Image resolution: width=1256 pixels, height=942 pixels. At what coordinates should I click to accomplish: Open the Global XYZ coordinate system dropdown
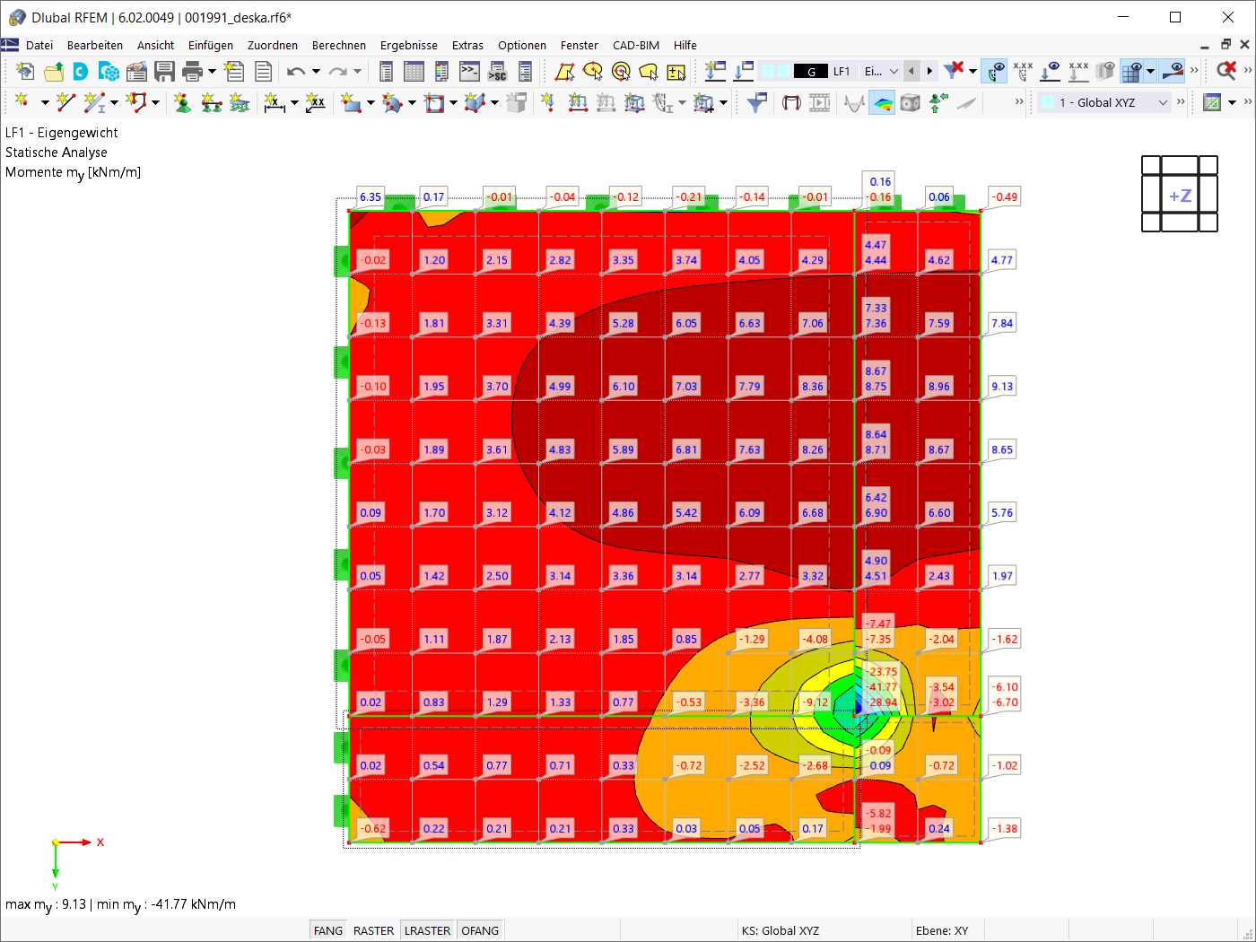[1163, 102]
